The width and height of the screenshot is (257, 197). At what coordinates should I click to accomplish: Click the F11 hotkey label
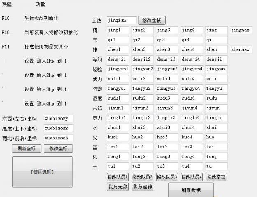(6, 47)
